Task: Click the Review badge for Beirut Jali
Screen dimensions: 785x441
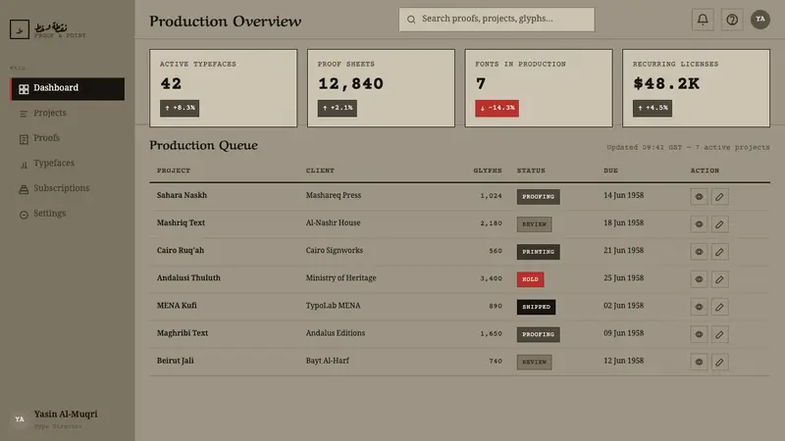Action: pyautogui.click(x=534, y=362)
